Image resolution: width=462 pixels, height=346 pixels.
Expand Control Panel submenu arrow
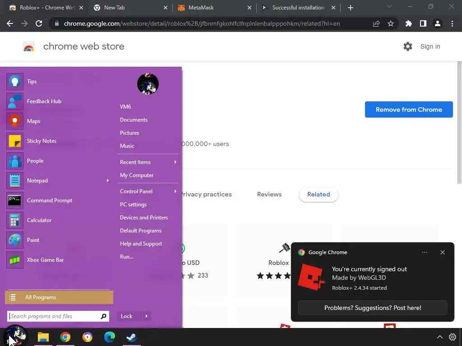(x=176, y=191)
